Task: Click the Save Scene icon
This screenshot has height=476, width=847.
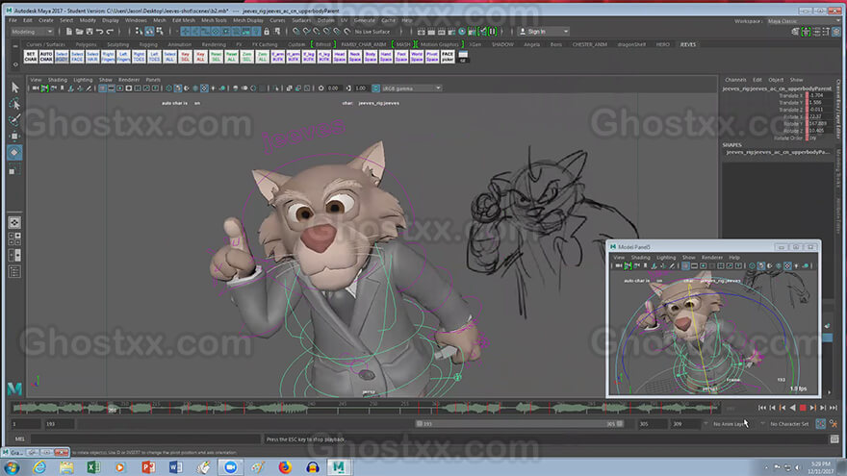Action: point(90,32)
